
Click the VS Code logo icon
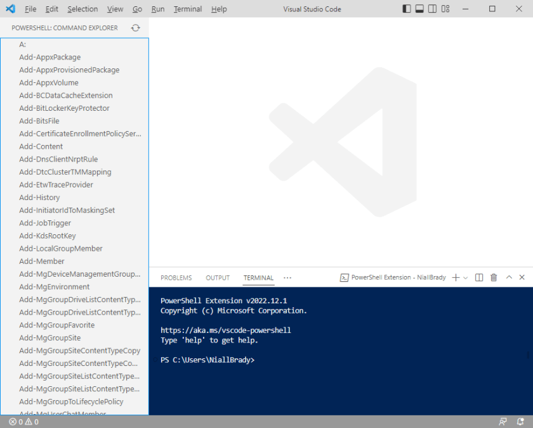[10, 9]
